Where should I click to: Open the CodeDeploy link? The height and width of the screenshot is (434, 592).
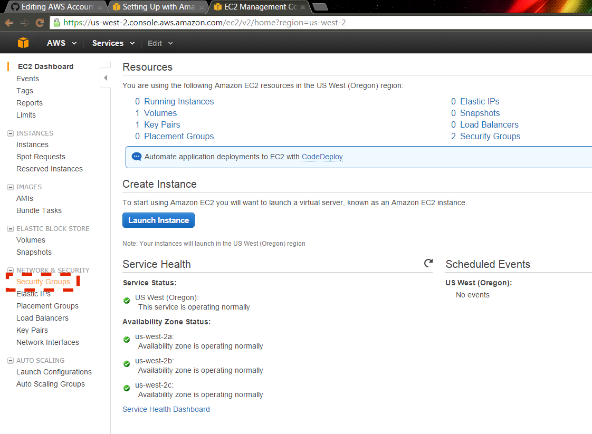[322, 157]
